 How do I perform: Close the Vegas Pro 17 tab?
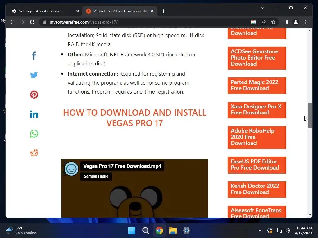click(152, 11)
